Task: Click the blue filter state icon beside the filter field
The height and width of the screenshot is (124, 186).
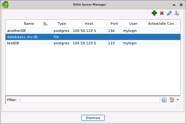Action: click(x=164, y=100)
